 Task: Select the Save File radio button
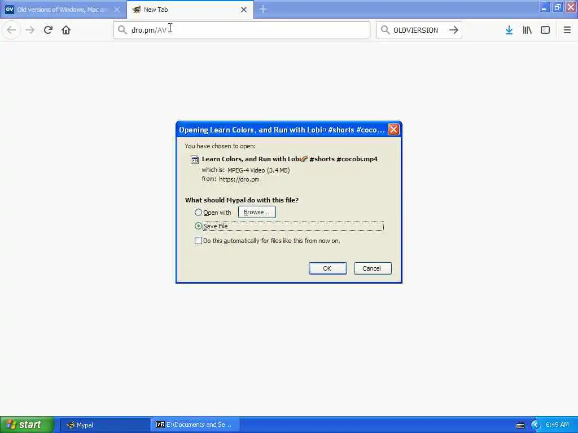[x=198, y=226]
